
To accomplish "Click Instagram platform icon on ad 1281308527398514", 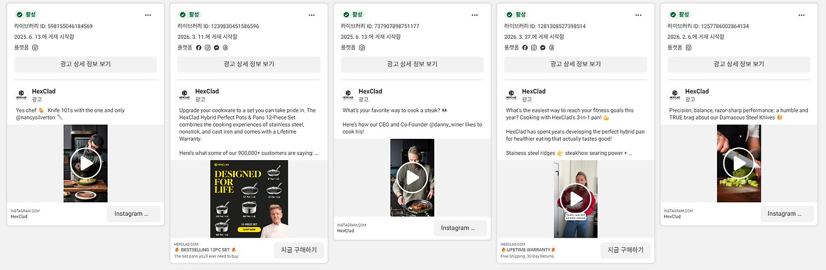I will tap(534, 47).
